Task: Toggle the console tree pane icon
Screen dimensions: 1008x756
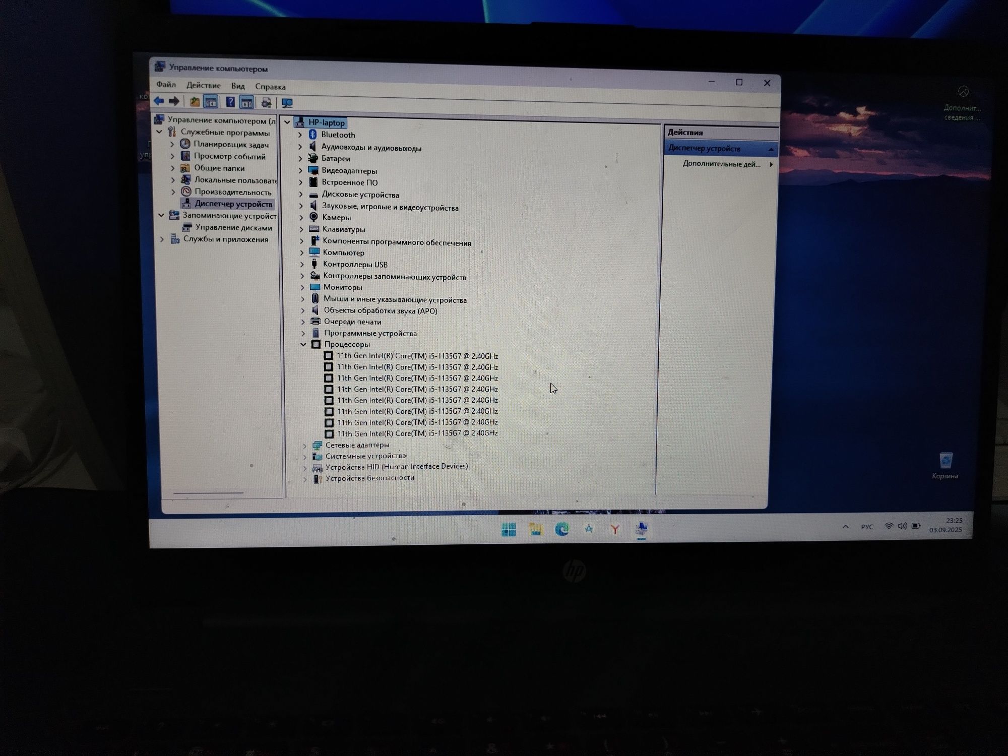Action: pos(211,102)
